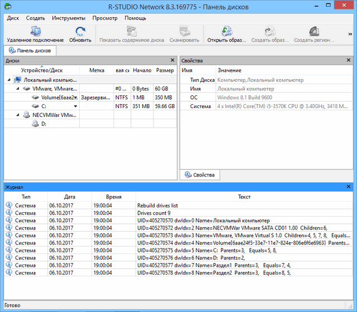
Task: Click the Создать образ toolbar icon
Action: pos(269,32)
